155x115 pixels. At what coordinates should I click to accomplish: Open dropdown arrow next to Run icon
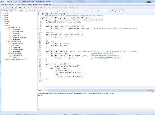tap(22, 7)
